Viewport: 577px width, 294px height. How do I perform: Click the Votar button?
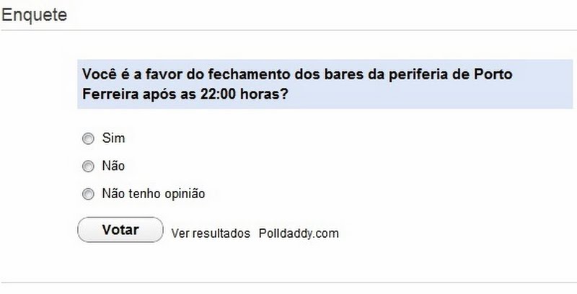click(120, 231)
